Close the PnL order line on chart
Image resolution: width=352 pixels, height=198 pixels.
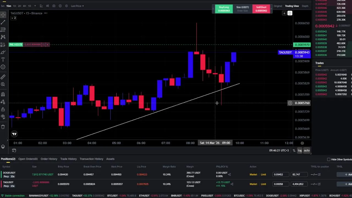(x=47, y=45)
